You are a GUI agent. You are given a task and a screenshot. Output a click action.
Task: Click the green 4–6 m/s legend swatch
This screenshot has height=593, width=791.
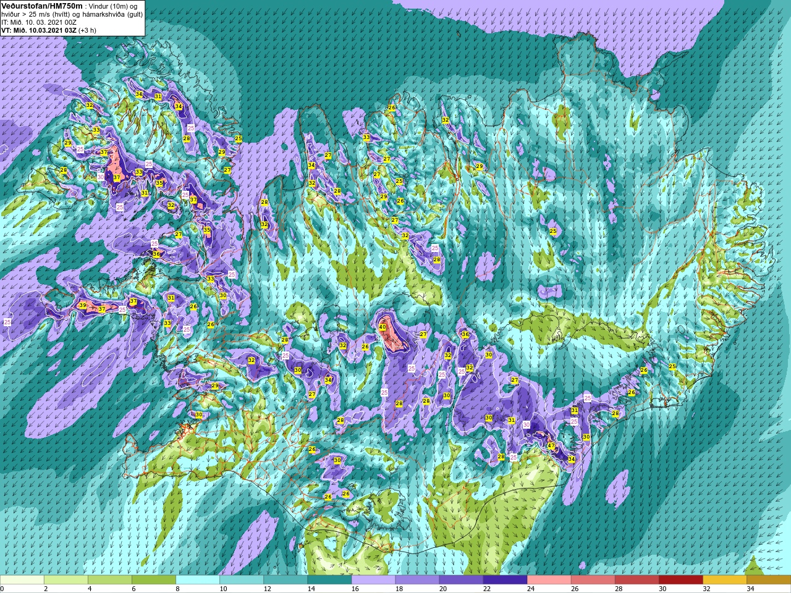pos(110,580)
